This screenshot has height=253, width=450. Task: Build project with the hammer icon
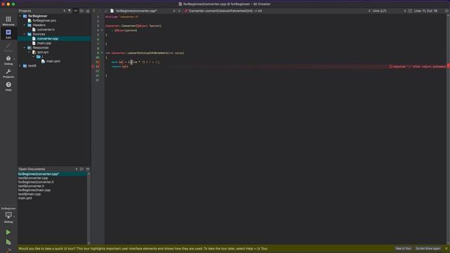point(8,250)
